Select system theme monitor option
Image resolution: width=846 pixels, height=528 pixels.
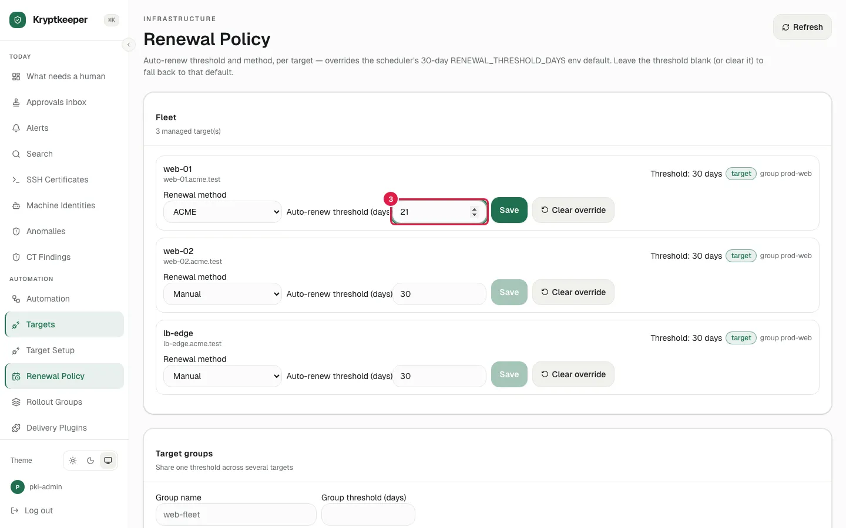(108, 461)
